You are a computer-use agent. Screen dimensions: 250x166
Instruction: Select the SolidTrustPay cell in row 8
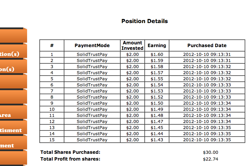92,97
